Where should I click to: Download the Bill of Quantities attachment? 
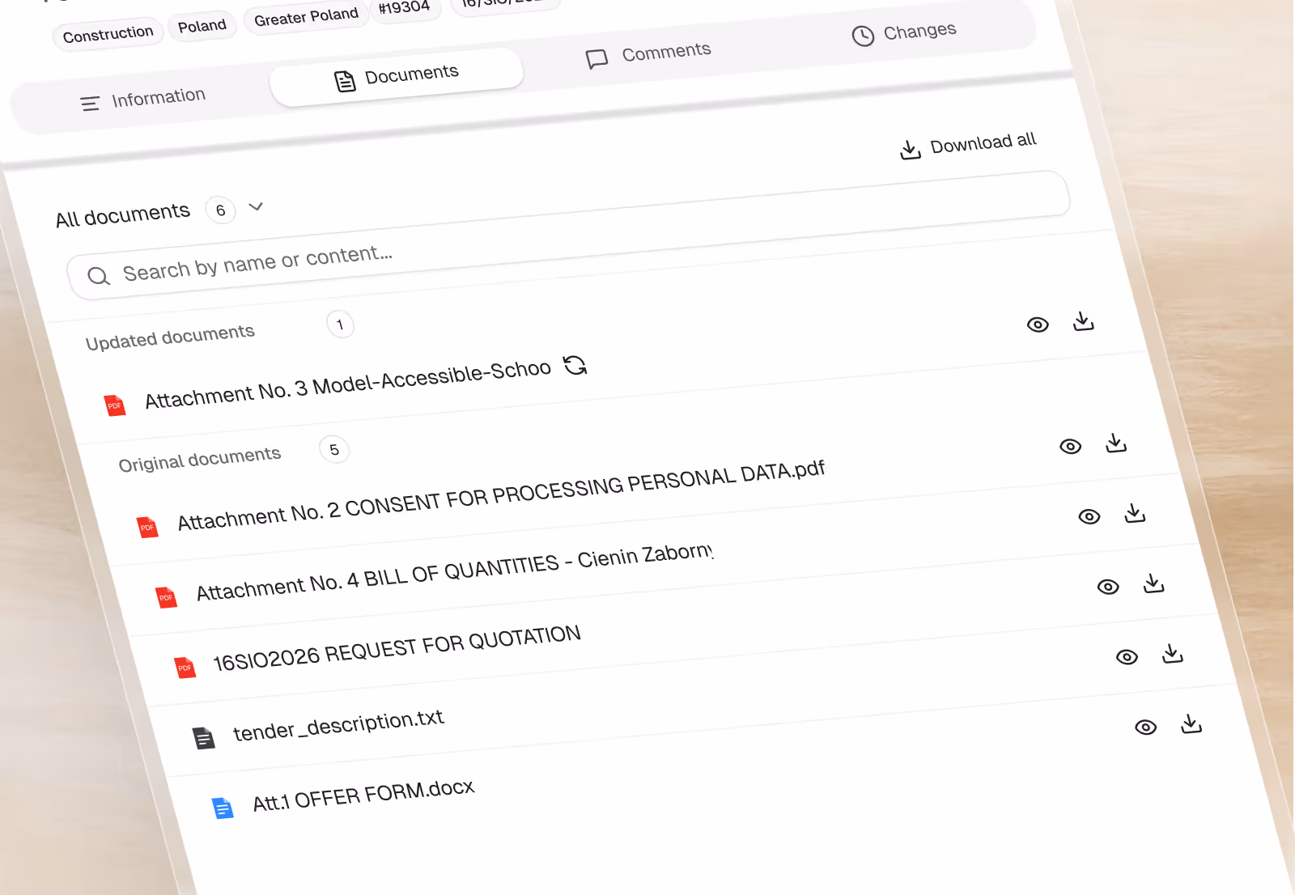pyautogui.click(x=1135, y=513)
